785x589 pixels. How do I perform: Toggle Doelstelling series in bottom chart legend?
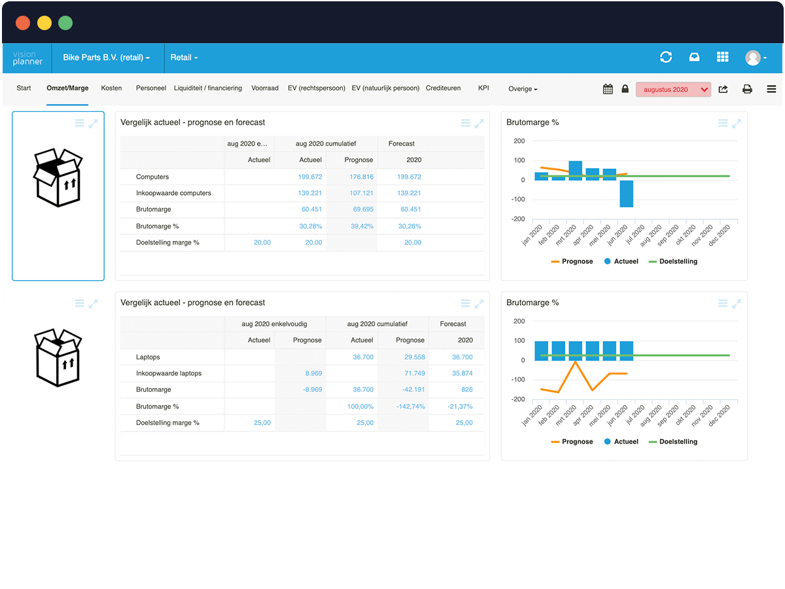point(672,442)
